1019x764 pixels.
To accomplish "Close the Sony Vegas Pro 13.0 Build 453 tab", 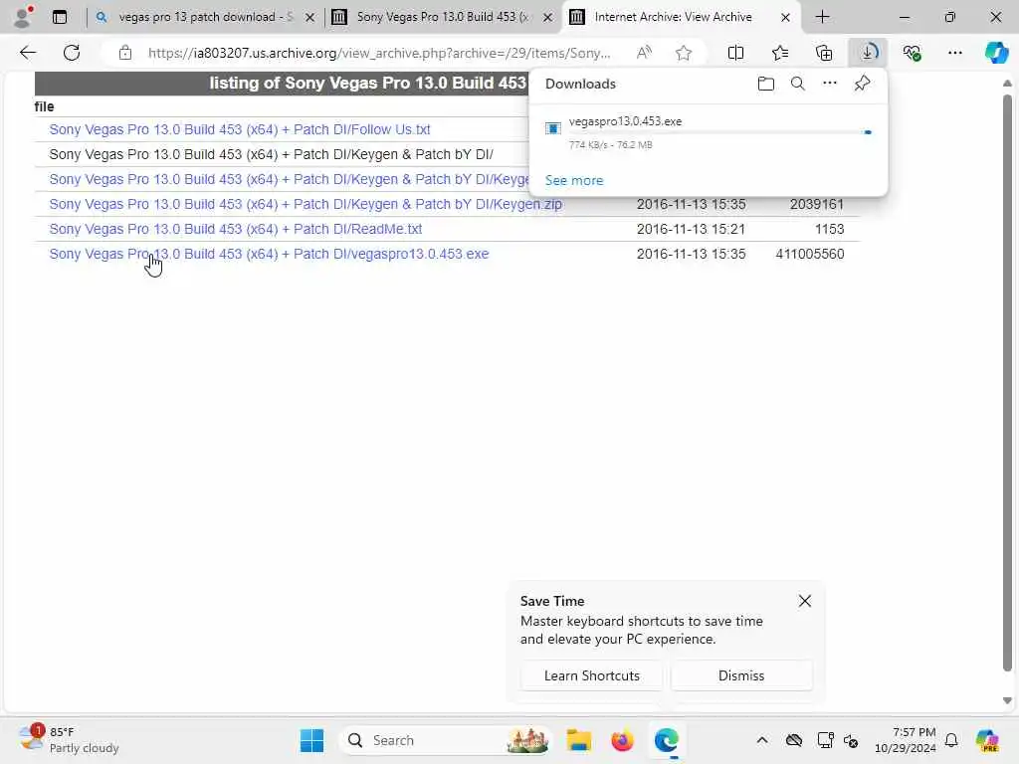I will pyautogui.click(x=548, y=18).
